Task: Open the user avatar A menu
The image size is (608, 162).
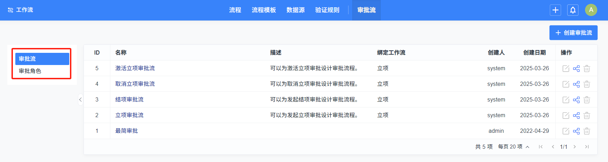Action: tap(591, 10)
